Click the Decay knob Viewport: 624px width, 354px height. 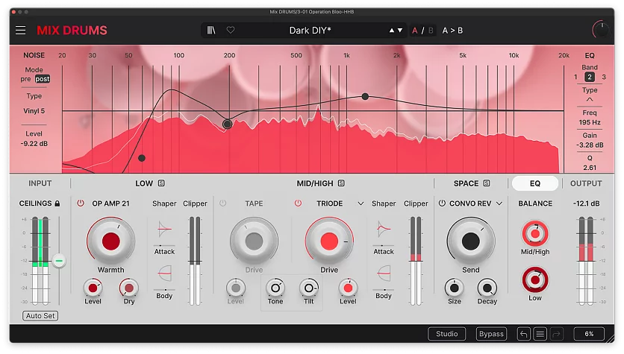click(x=487, y=288)
